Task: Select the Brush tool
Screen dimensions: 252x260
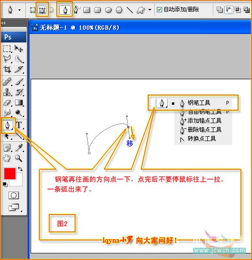Action: 19,82
